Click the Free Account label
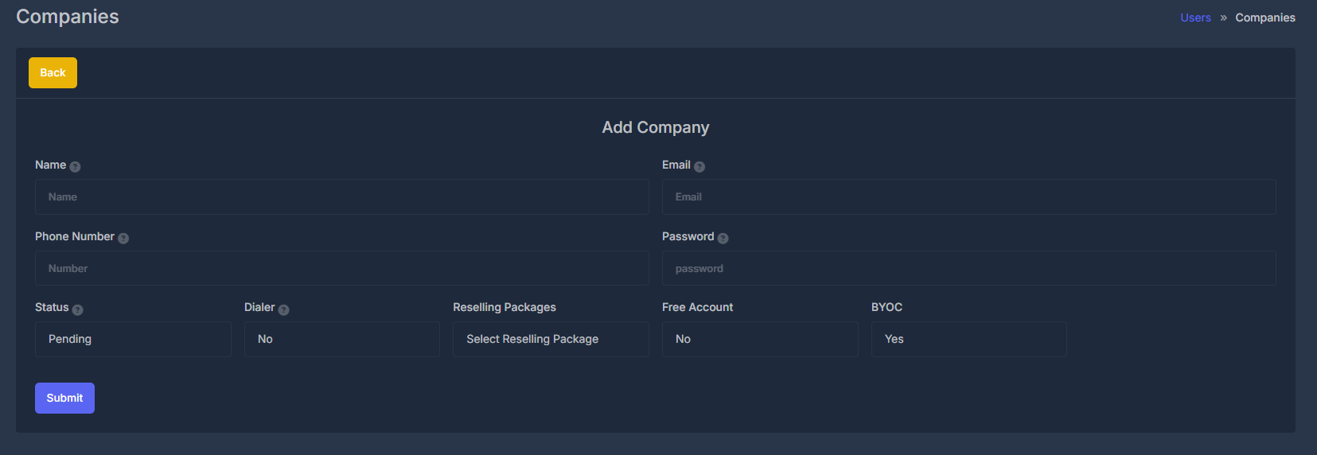Viewport: 1317px width, 455px height. (x=697, y=307)
